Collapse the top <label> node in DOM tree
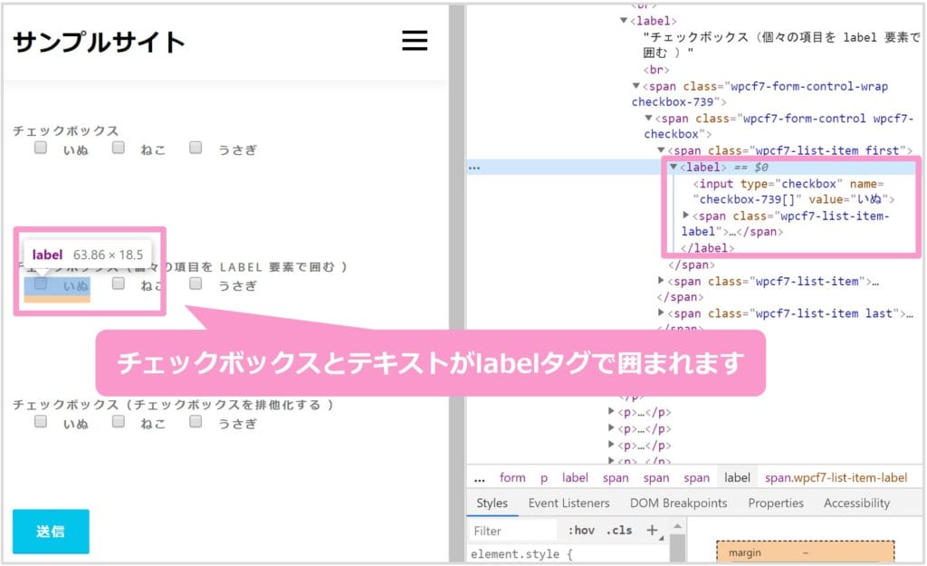 623,21
